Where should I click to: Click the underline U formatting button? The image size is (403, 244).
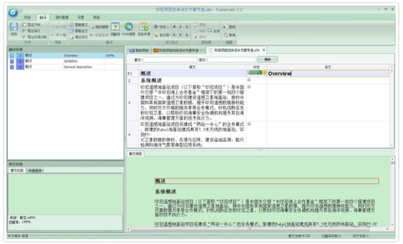186,26
